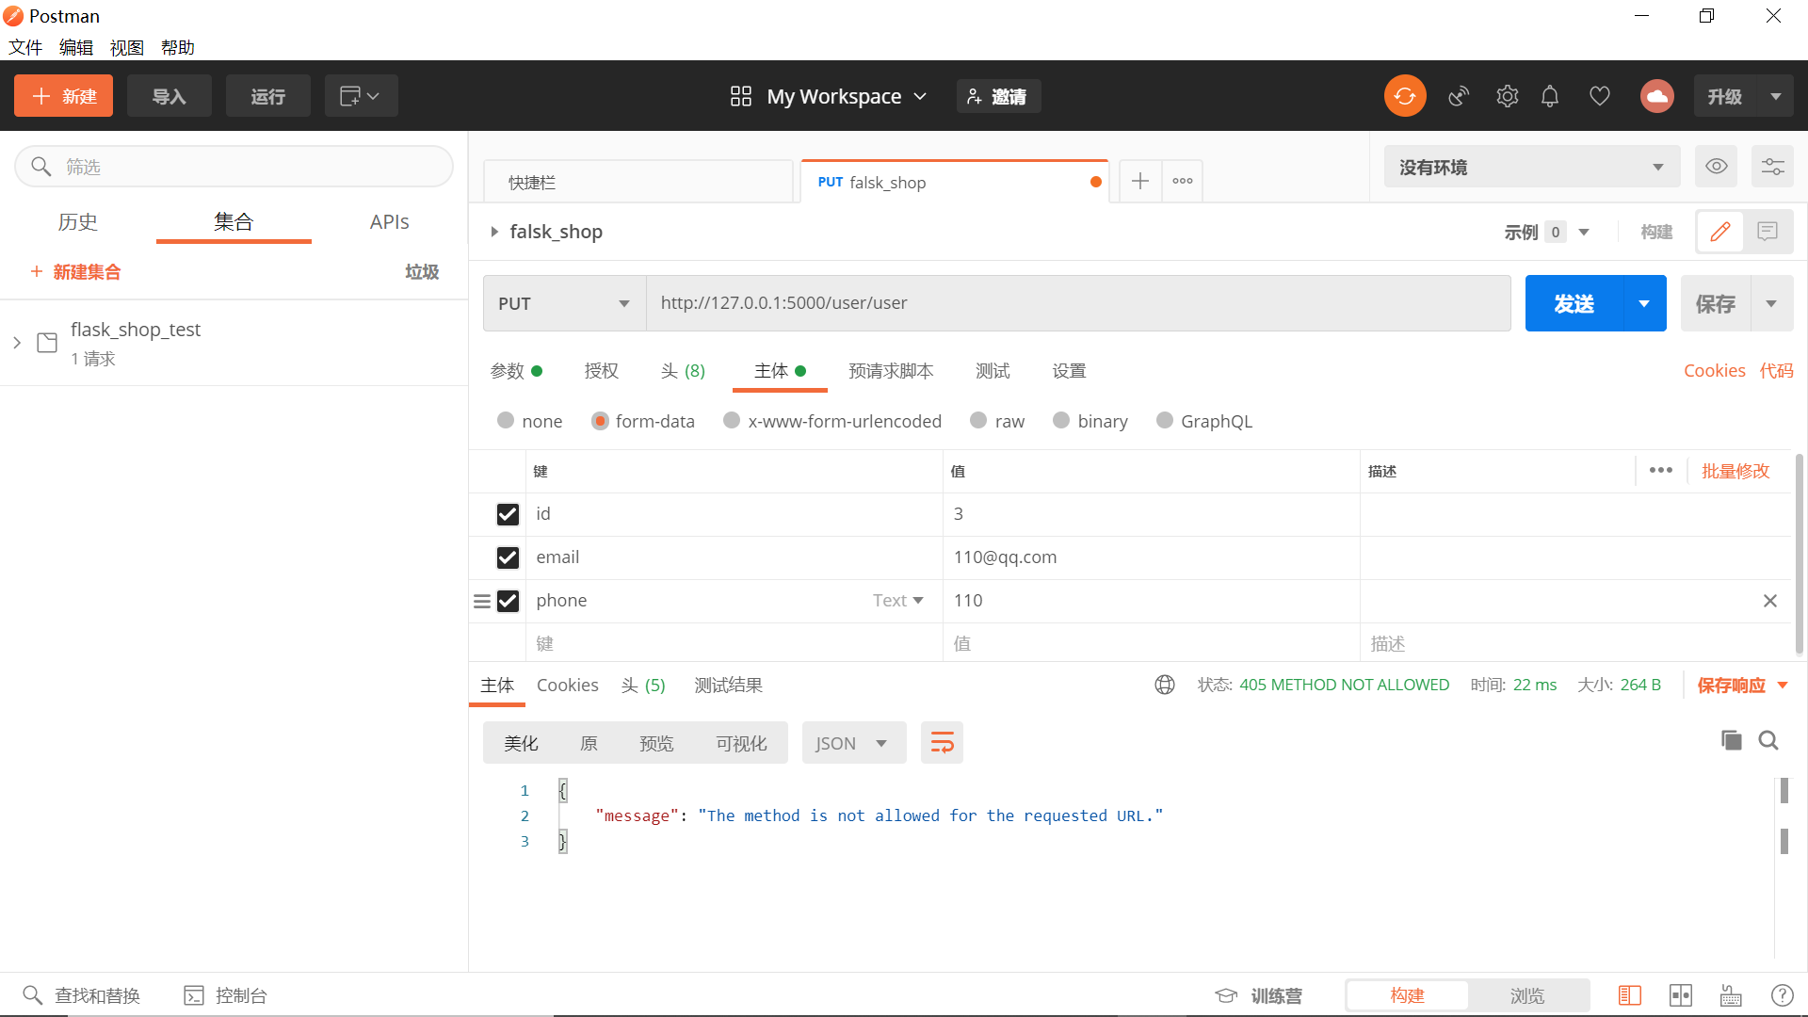Switch to the APIs tab
Viewport: 1808px width, 1017px height.
(x=389, y=222)
